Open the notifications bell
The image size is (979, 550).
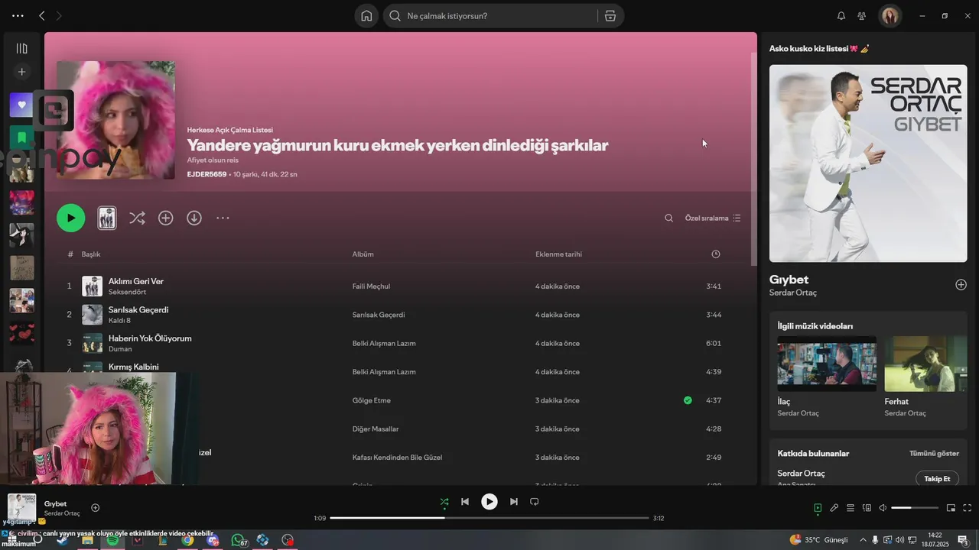pos(841,15)
